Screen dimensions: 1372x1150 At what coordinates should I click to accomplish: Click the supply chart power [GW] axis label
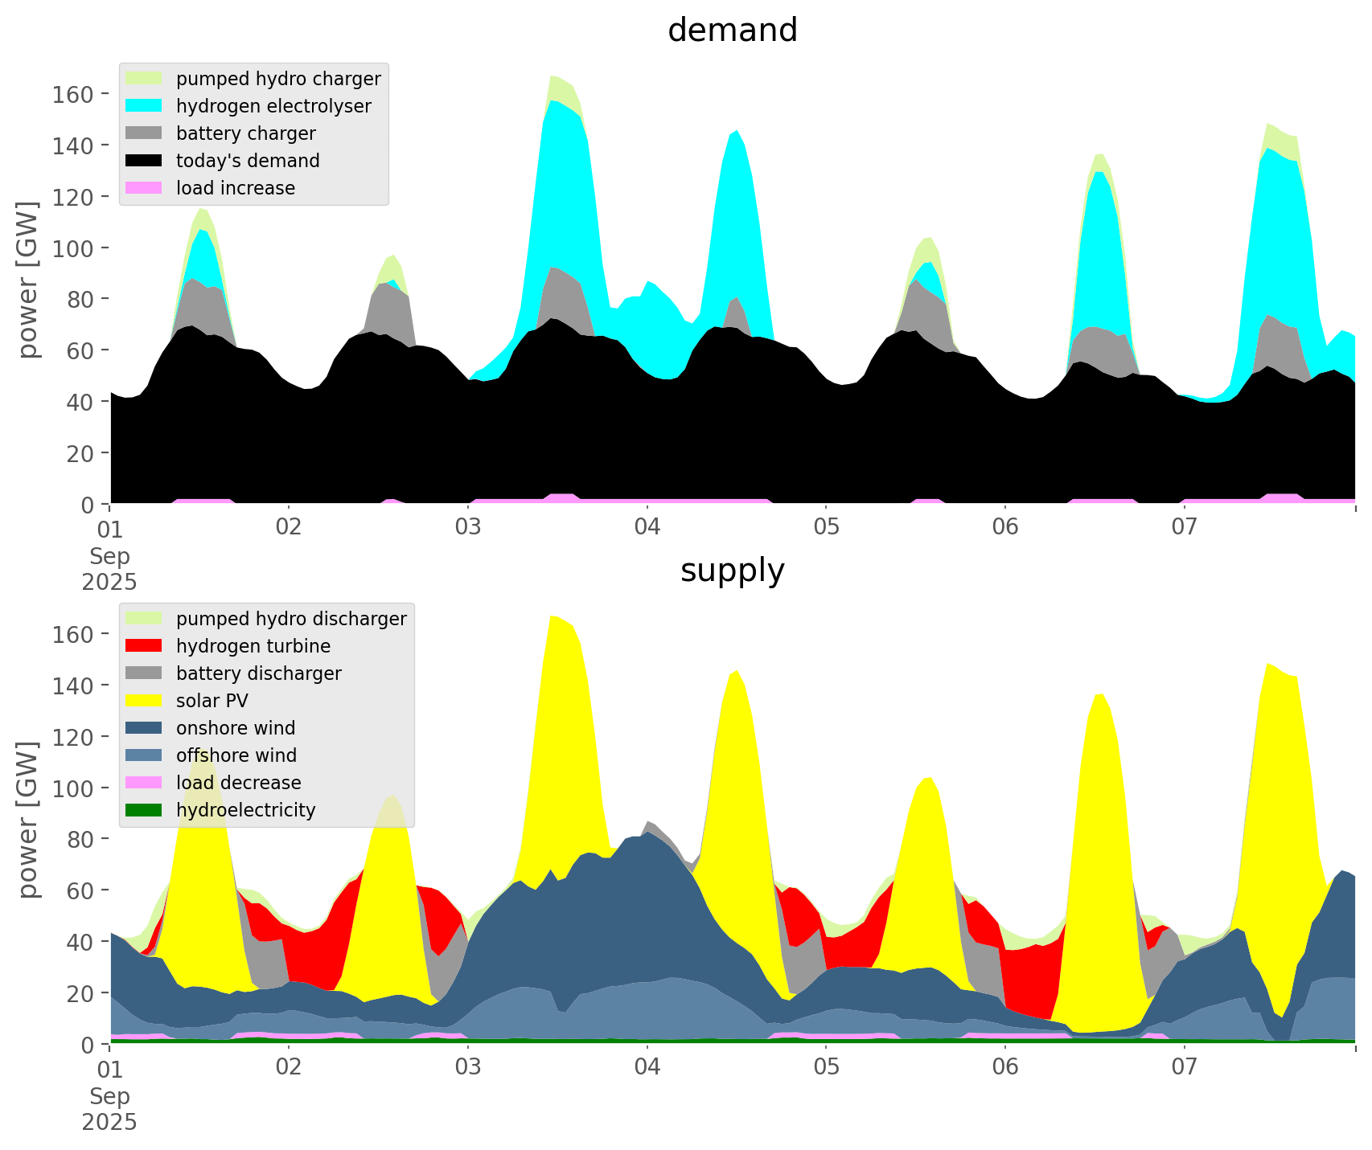tap(28, 820)
